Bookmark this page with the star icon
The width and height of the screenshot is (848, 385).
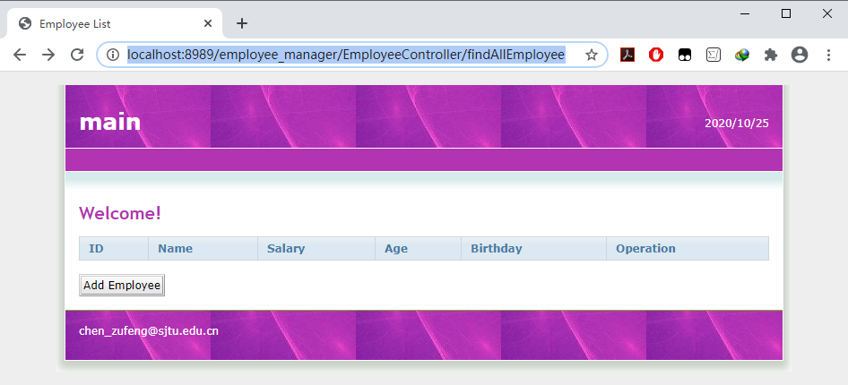pyautogui.click(x=592, y=55)
